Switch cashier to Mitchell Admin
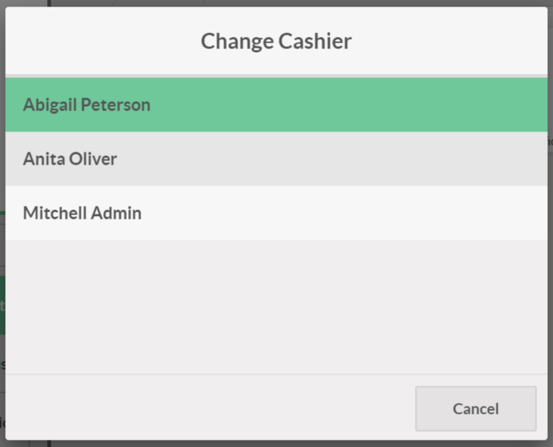The image size is (553, 447). pyautogui.click(x=276, y=213)
